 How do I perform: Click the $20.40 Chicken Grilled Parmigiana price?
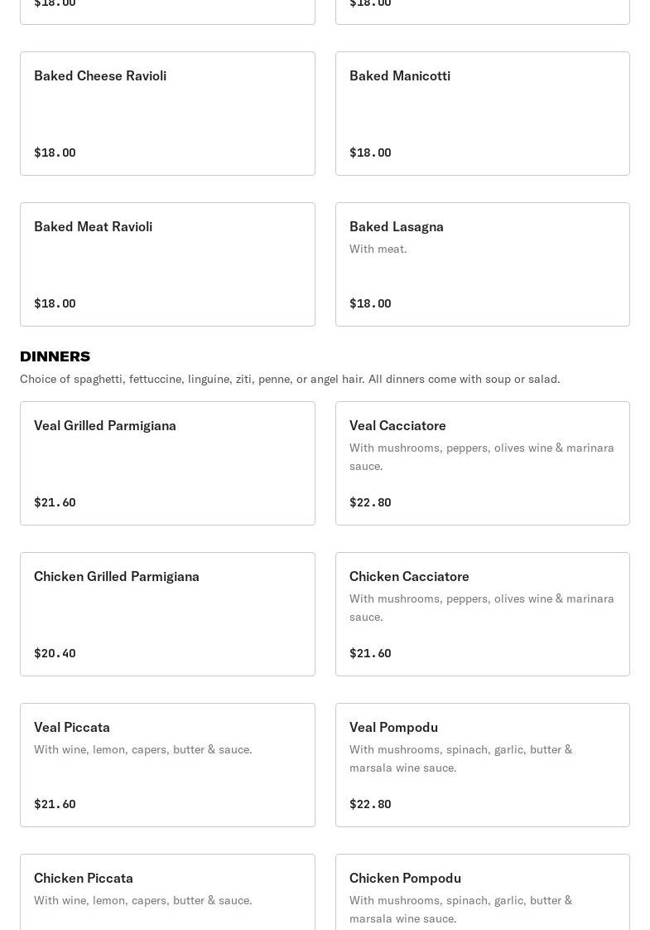click(x=55, y=653)
